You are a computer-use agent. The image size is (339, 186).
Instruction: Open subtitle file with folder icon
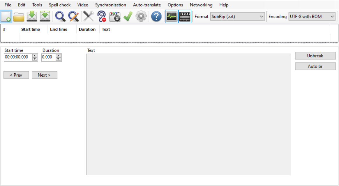click(19, 16)
